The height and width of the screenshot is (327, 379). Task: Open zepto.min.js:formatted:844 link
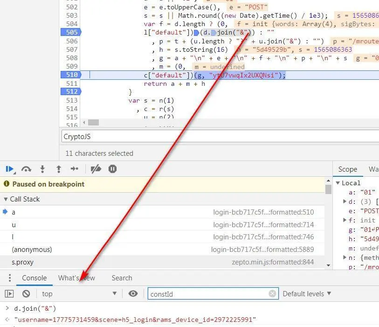pyautogui.click(x=273, y=262)
